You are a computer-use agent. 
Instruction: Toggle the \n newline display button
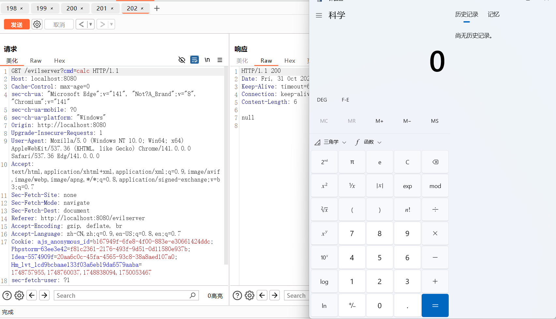207,60
